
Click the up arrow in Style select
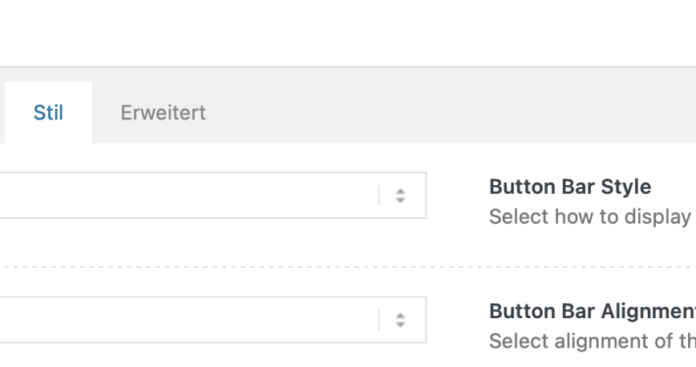coord(400,192)
